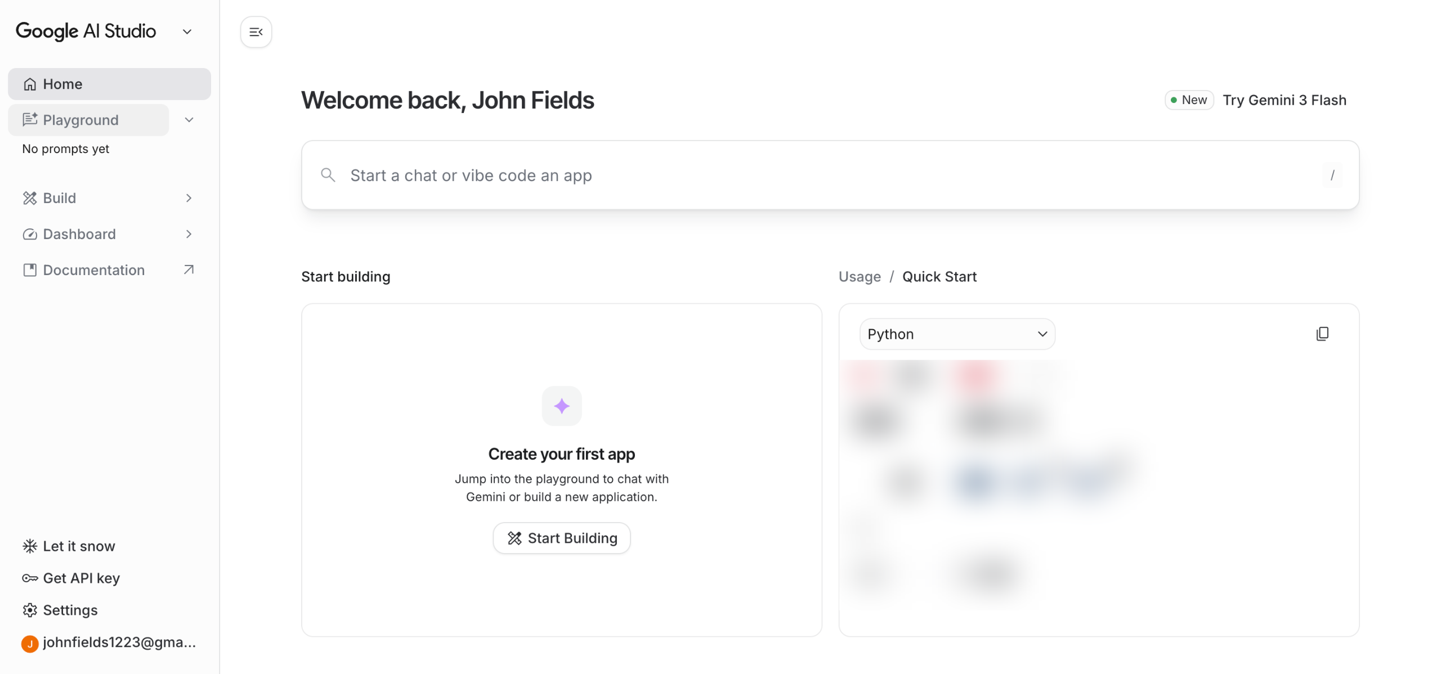Click the Home icon in sidebar
This screenshot has height=674, width=1441.
[30, 84]
